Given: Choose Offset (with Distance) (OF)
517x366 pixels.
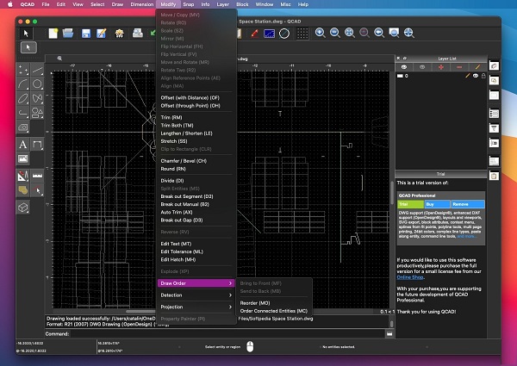Looking at the screenshot, I should point(196,98).
